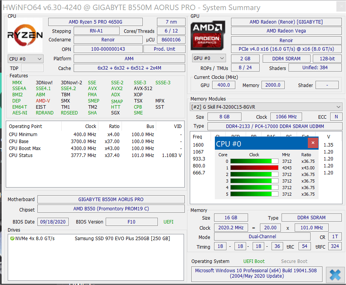The width and height of the screenshot is (346, 285).
Task: Click the Renoir codename field under CPU
Action: 108,39
